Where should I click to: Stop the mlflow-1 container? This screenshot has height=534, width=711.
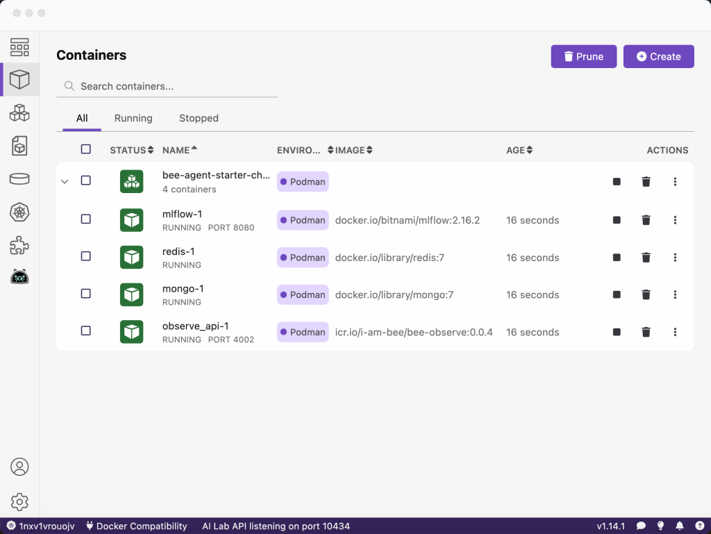pos(617,220)
